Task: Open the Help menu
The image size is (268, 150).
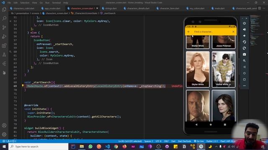Action: [x=66, y=3]
